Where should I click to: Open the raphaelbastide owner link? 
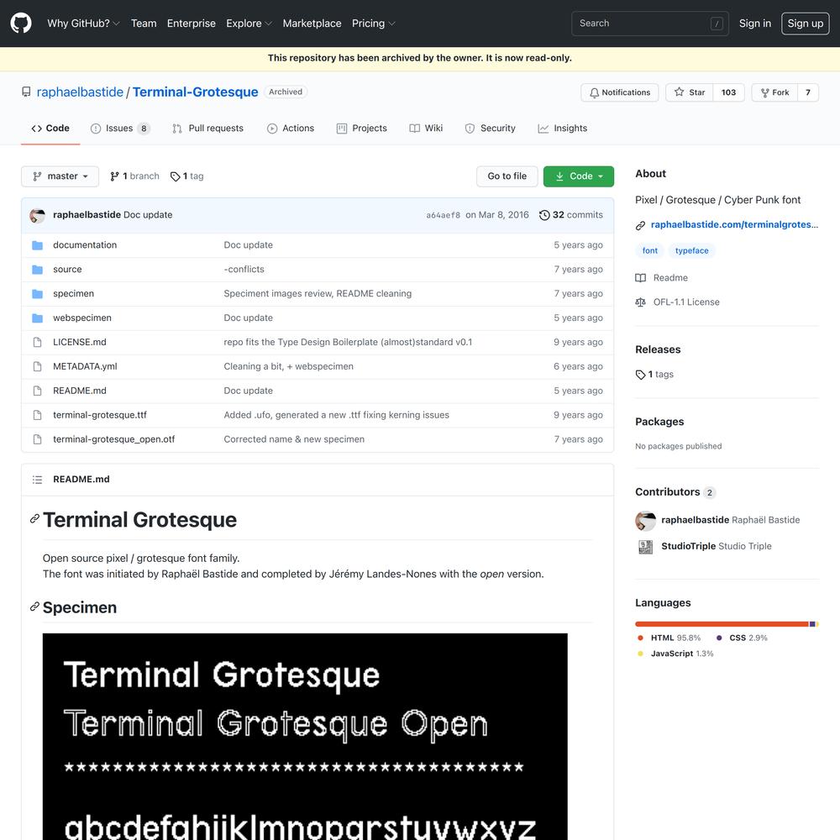80,92
